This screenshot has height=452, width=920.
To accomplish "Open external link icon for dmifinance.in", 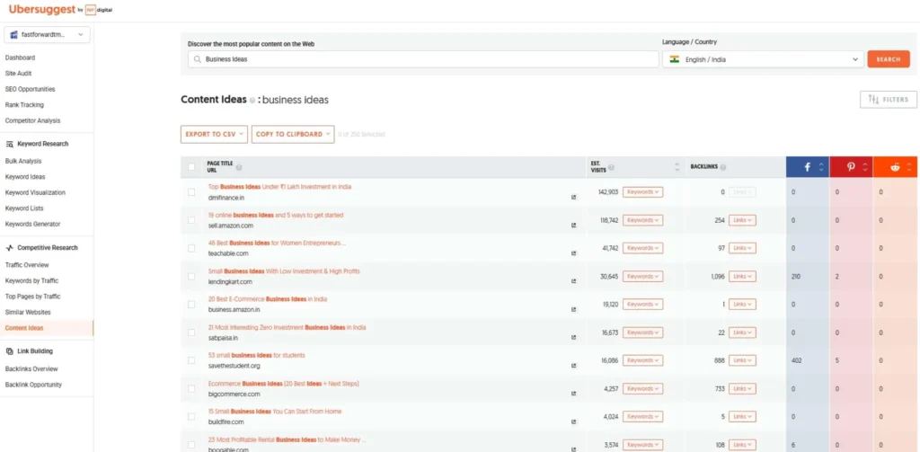I will click(573, 196).
